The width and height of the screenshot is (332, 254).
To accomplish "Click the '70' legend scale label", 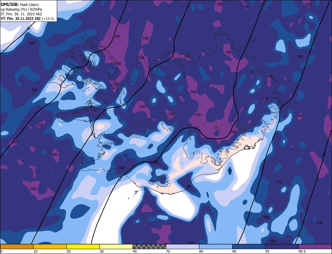I will pos(168,251).
